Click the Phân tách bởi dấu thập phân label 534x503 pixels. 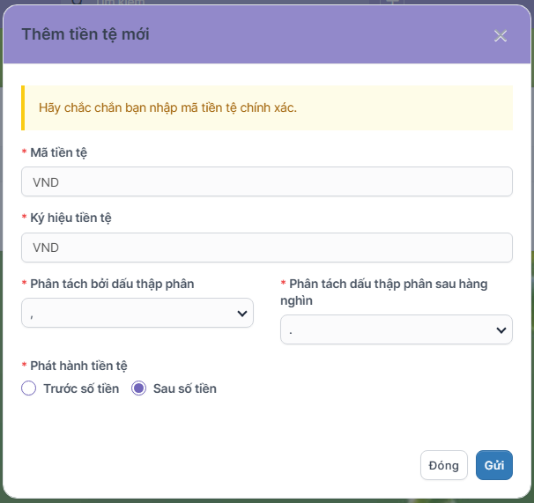112,284
